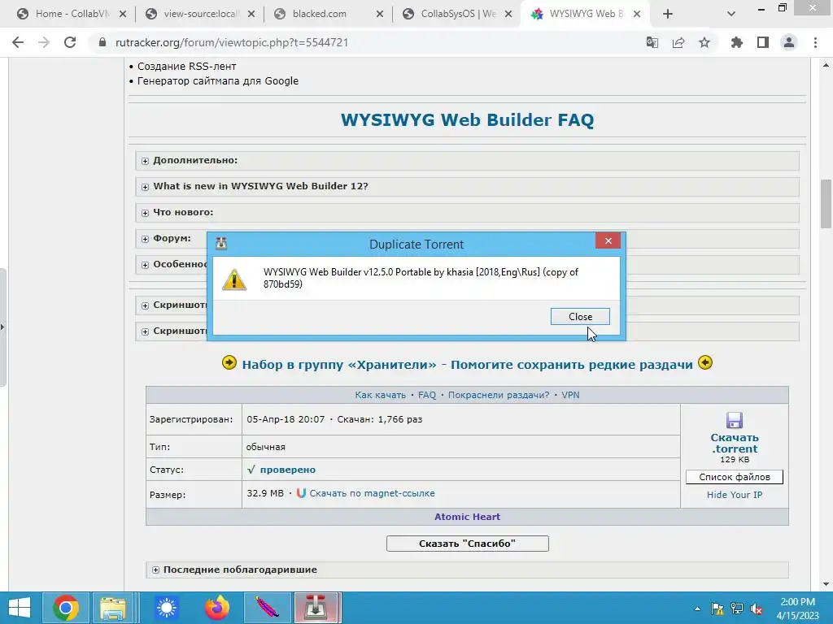Go back using the browser back arrow
This screenshot has width=833, height=624.
click(18, 42)
